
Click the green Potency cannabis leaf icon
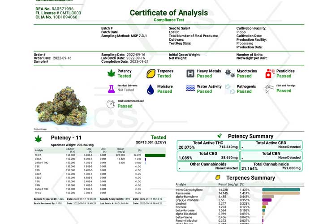[111, 73]
